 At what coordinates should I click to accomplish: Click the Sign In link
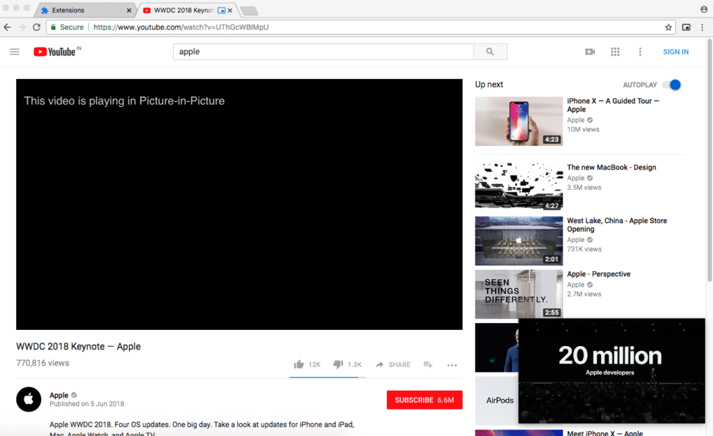(676, 52)
